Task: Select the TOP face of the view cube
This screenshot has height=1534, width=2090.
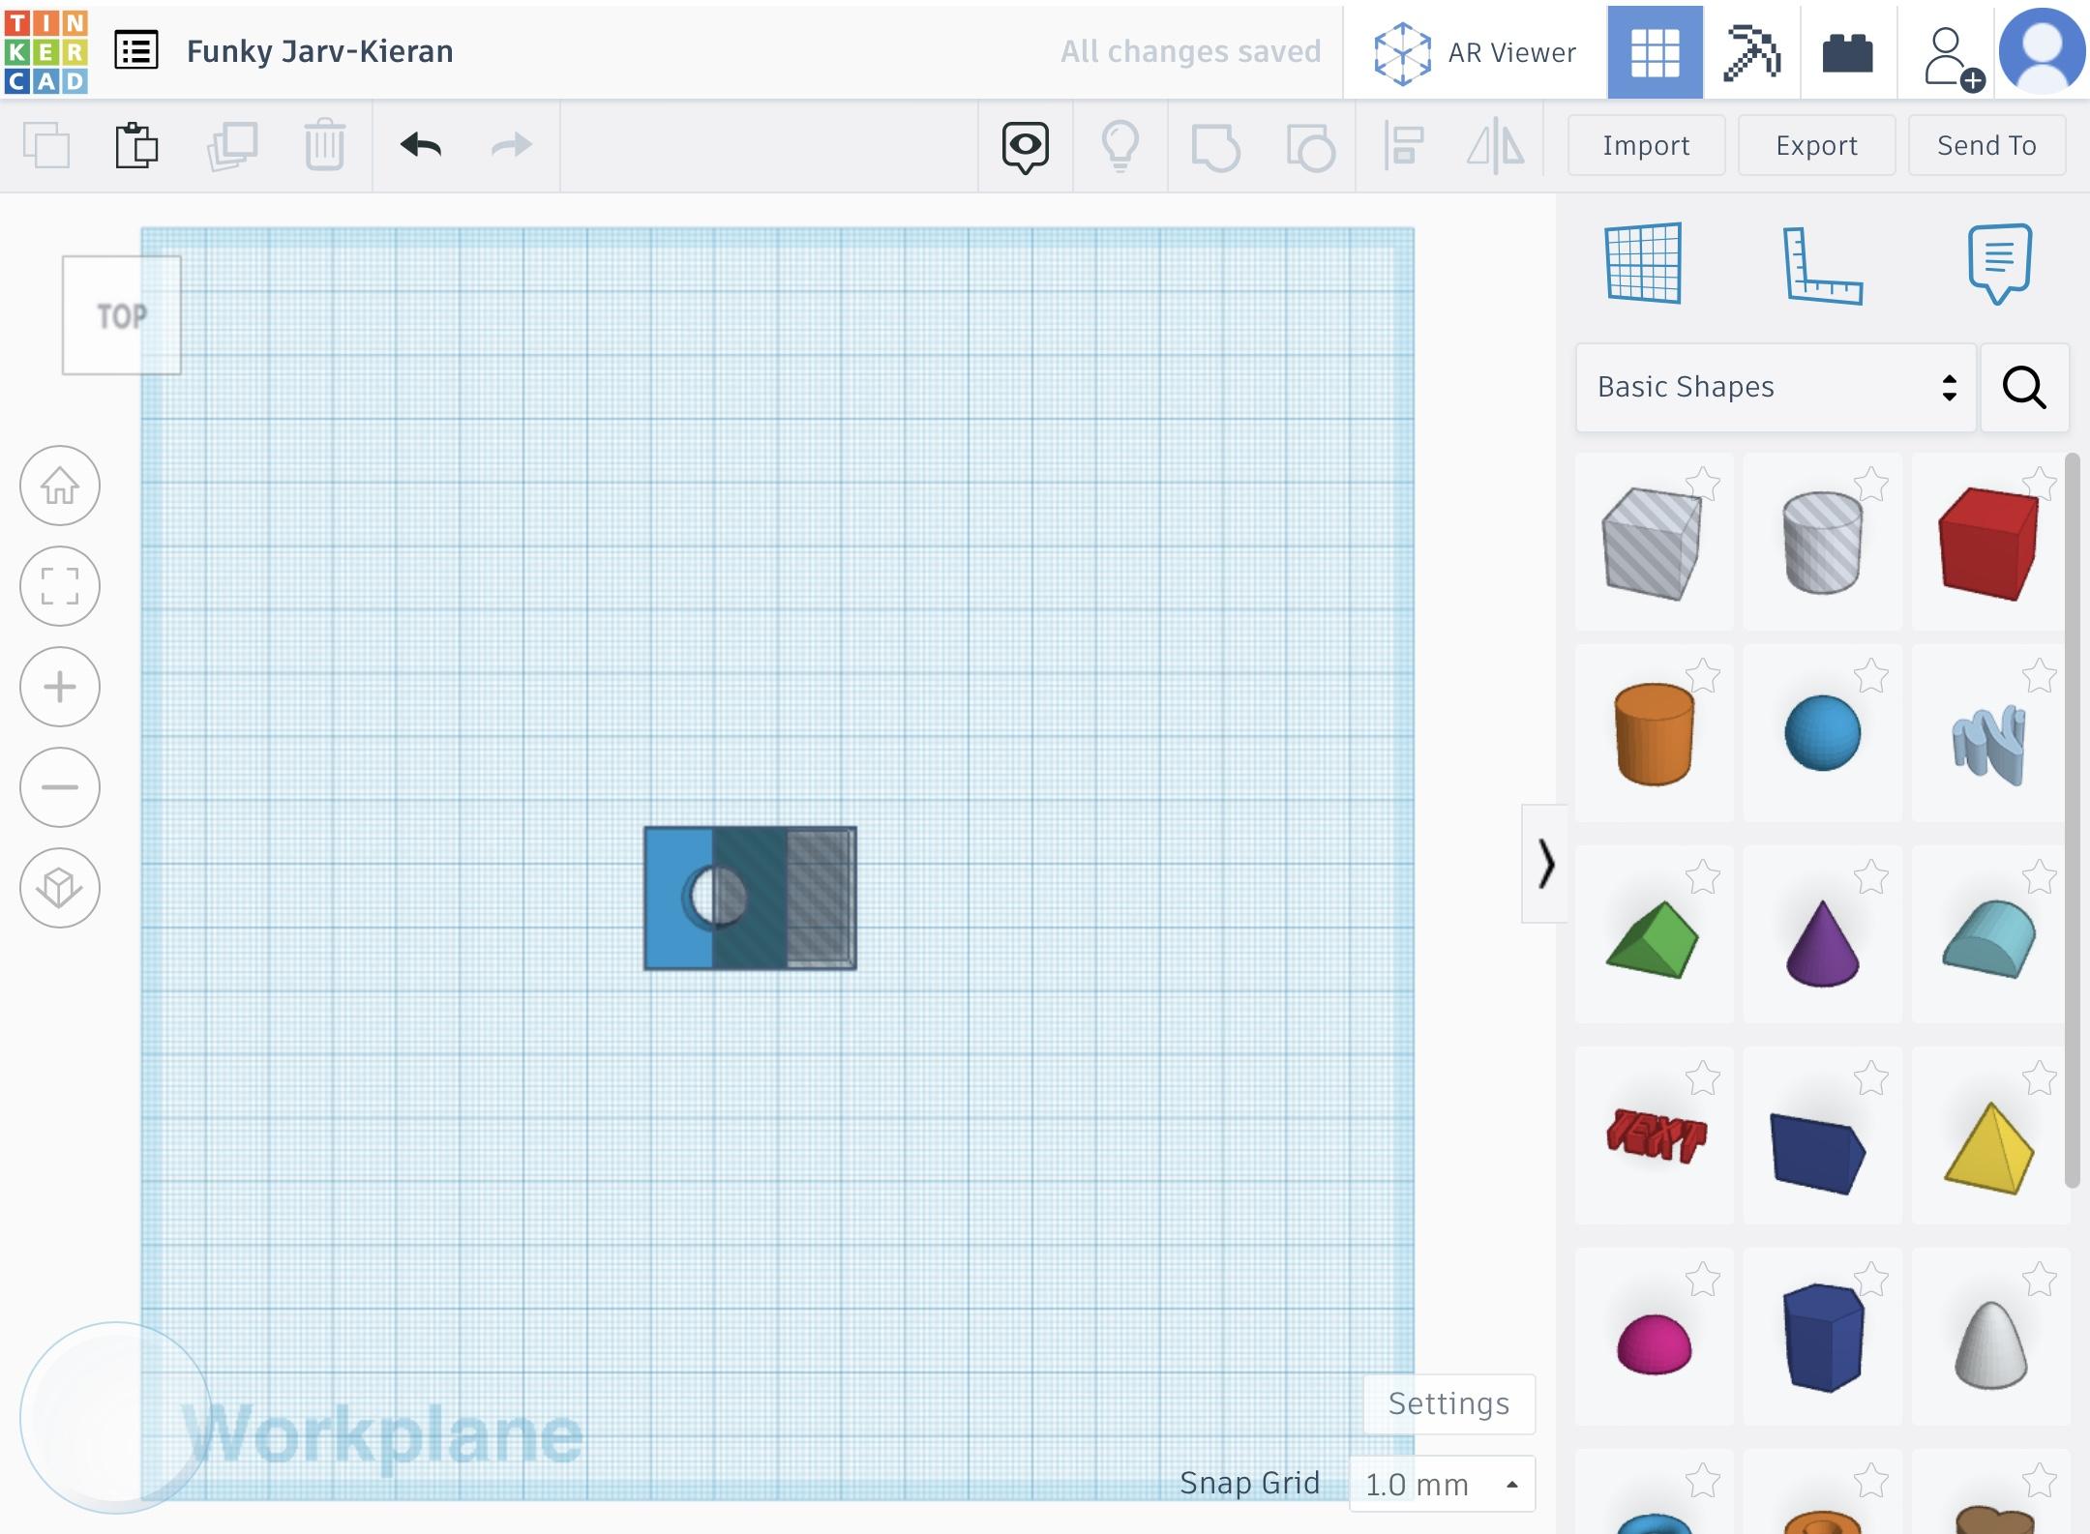Action: click(x=122, y=315)
